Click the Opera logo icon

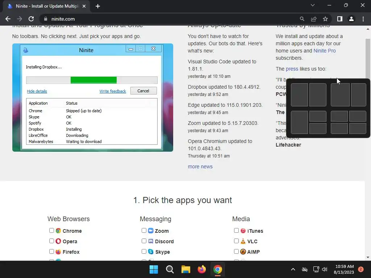coord(58,241)
